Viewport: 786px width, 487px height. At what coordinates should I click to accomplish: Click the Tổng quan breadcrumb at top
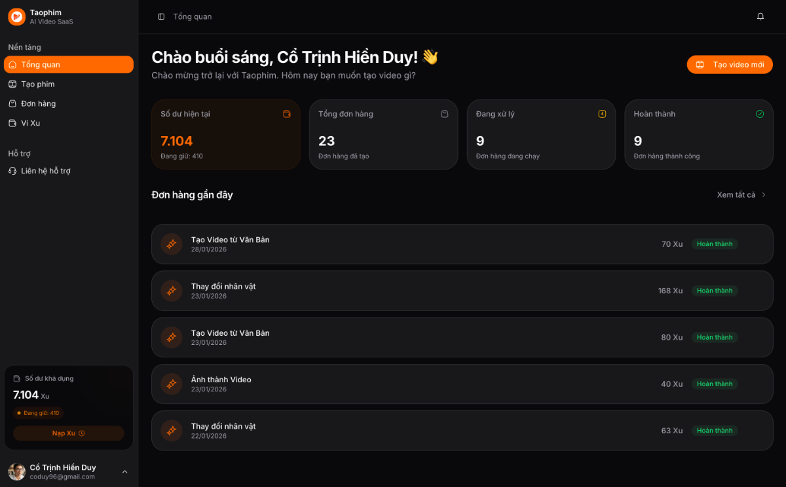193,16
